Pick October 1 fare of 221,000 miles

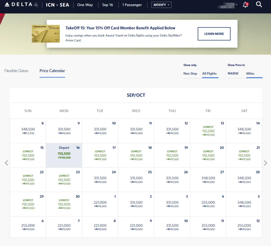100,204
